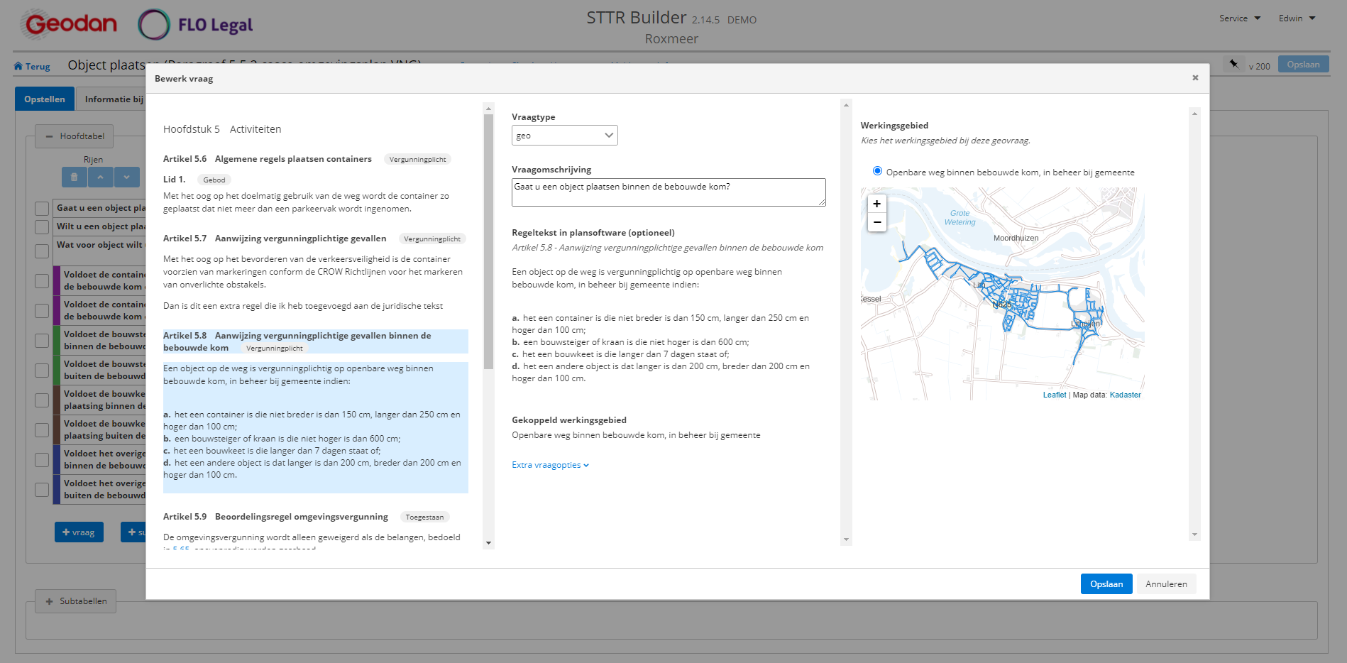The image size is (1347, 663).
Task: Click the trash icon under Rijen
Action: (75, 177)
